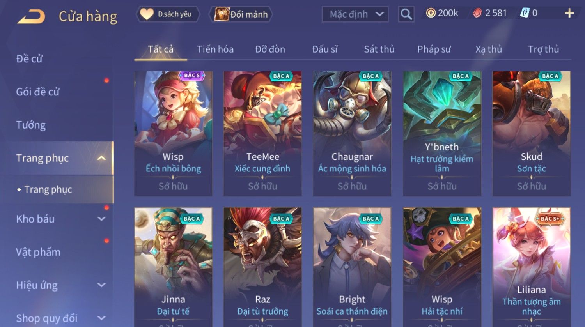Open Gói đề cử in sidebar
Screen dimensions: 585x327
click(38, 92)
